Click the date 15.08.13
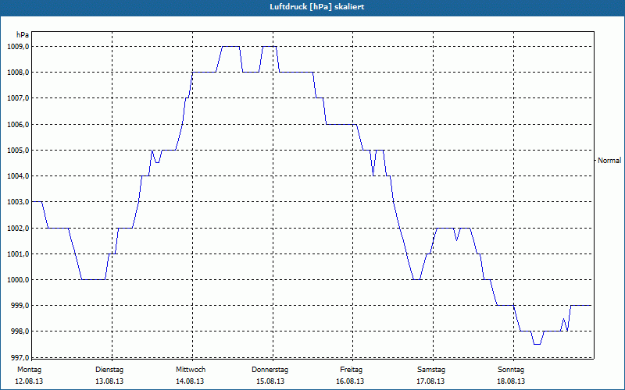This screenshot has width=625, height=390. tap(270, 381)
